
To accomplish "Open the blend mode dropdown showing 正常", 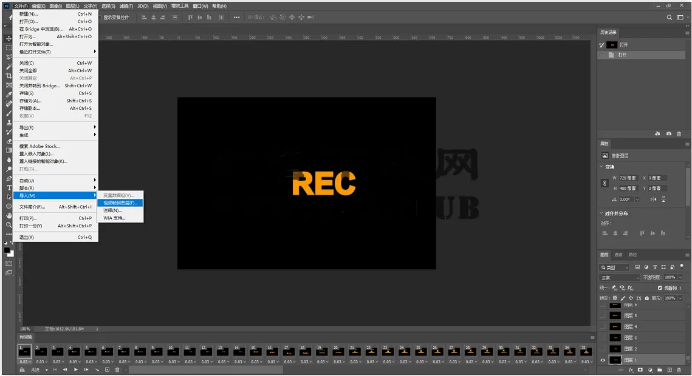I will 620,278.
